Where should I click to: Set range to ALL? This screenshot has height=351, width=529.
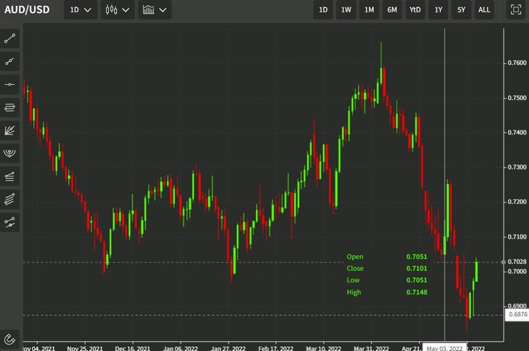pos(484,10)
